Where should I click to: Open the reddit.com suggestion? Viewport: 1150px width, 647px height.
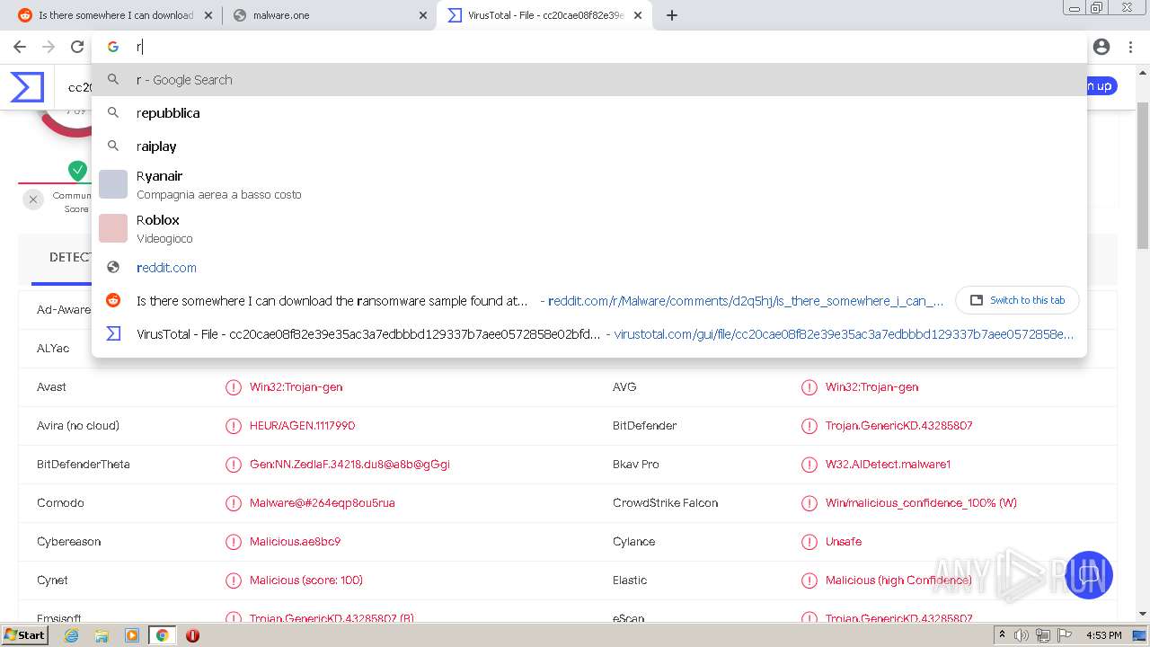(x=588, y=268)
